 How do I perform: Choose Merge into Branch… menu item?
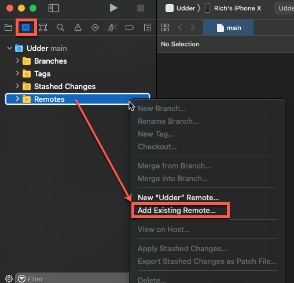click(x=173, y=179)
